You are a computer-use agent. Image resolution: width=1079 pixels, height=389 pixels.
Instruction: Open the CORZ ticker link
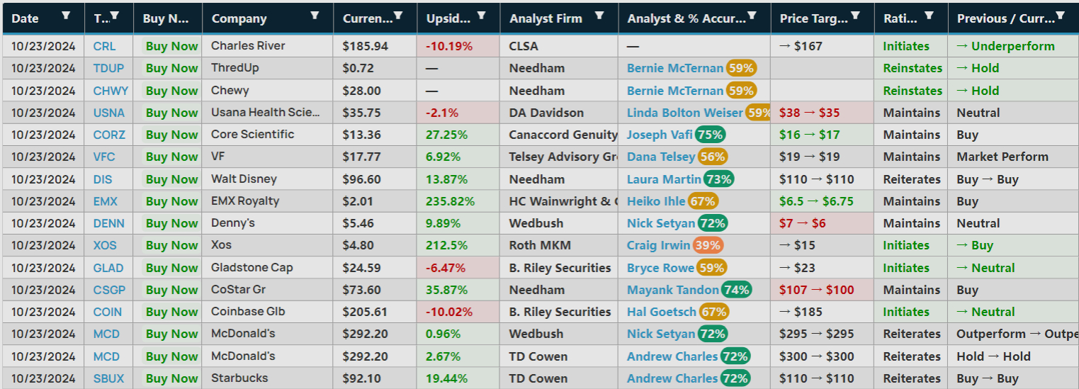109,135
